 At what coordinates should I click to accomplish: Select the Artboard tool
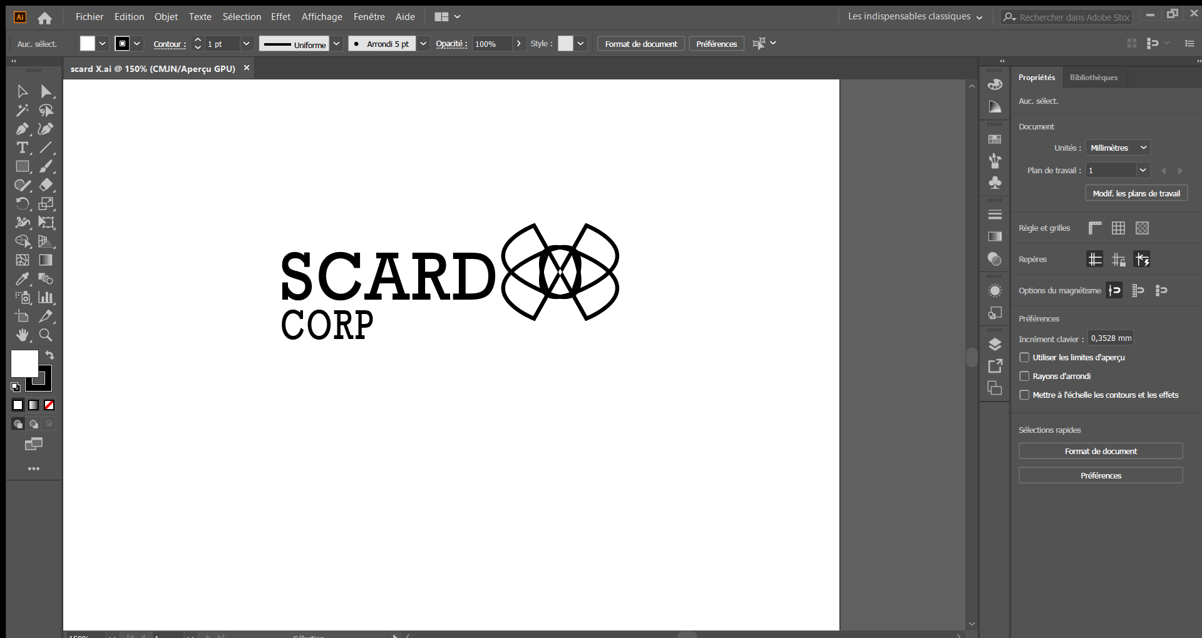pos(23,316)
